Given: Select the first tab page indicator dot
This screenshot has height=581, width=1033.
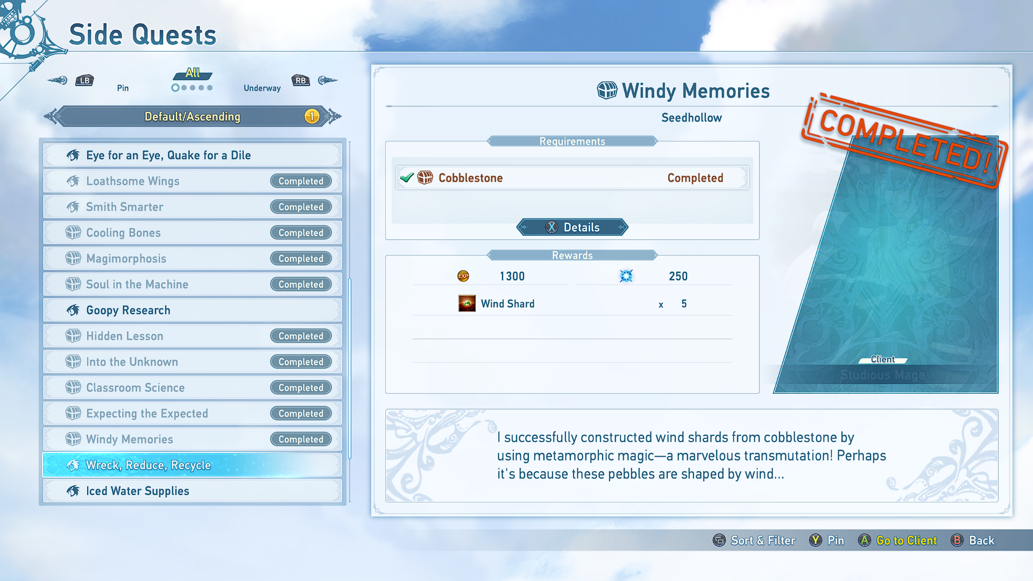Looking at the screenshot, I should 175,88.
